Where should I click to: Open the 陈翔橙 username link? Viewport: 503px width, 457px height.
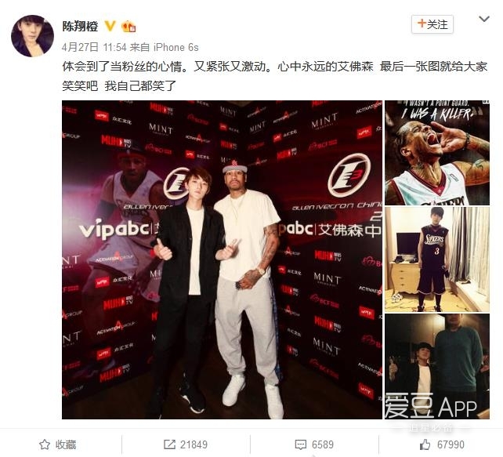(x=80, y=26)
